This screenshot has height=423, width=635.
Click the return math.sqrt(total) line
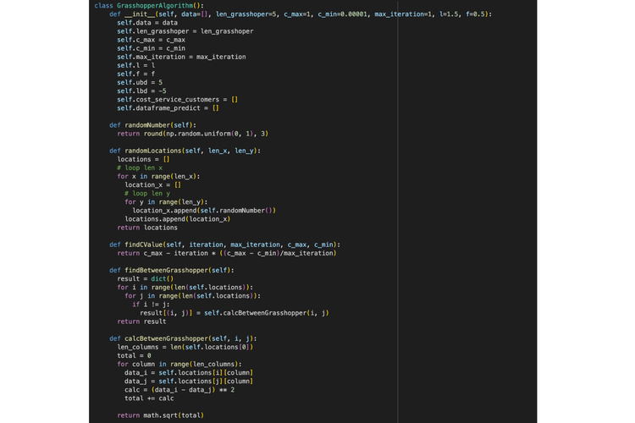(160, 415)
